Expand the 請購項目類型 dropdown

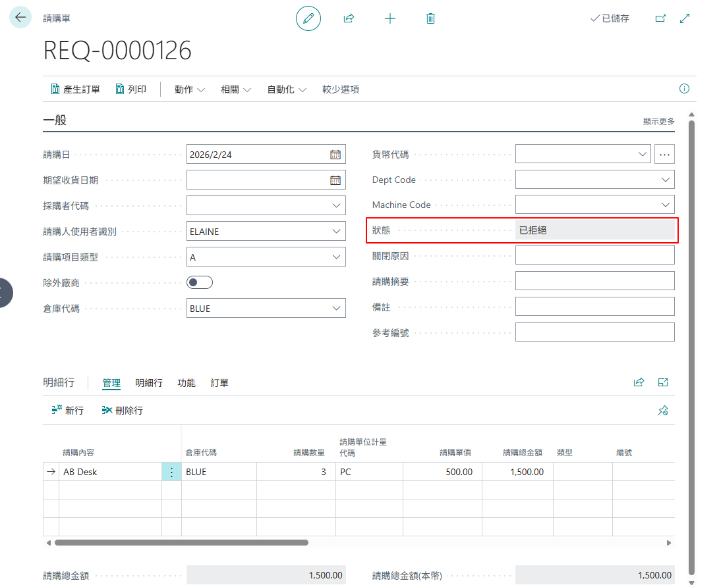click(336, 257)
